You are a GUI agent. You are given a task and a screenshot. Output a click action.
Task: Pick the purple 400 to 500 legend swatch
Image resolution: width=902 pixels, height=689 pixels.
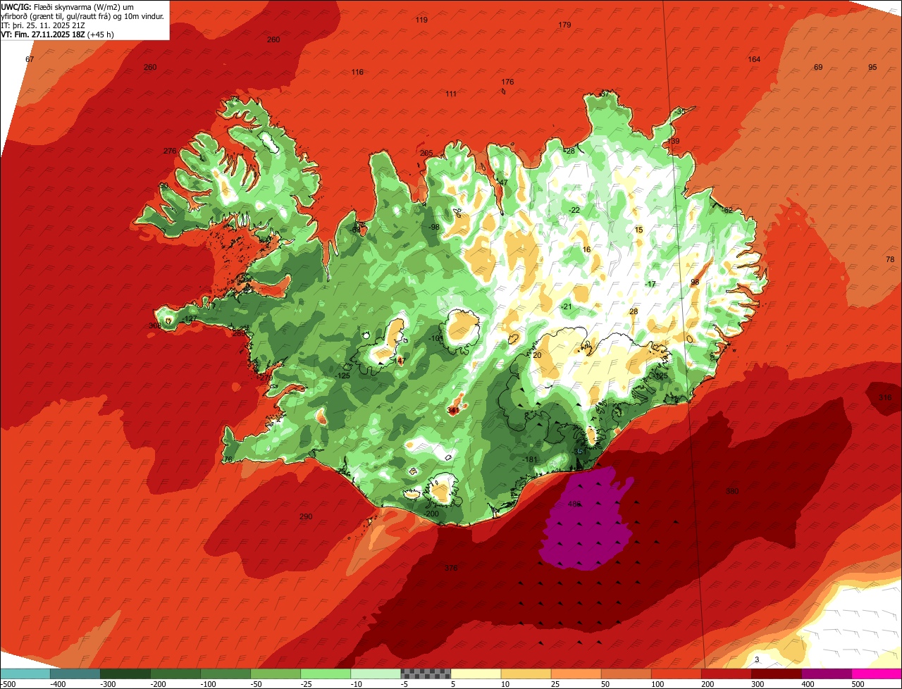(x=826, y=673)
